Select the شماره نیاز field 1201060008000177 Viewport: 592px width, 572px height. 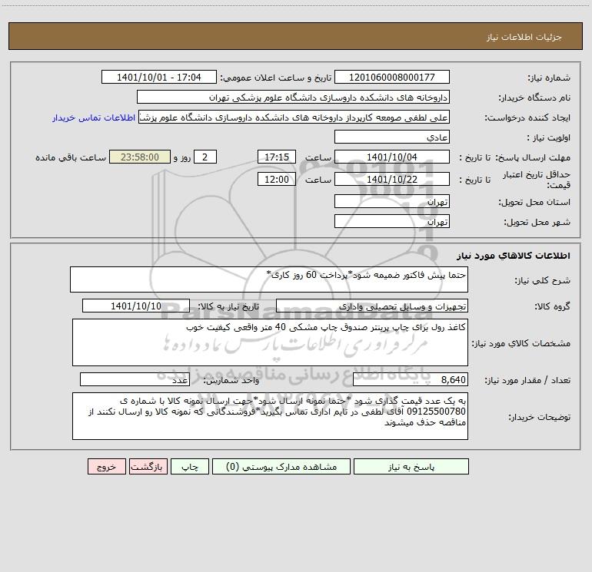(x=392, y=77)
